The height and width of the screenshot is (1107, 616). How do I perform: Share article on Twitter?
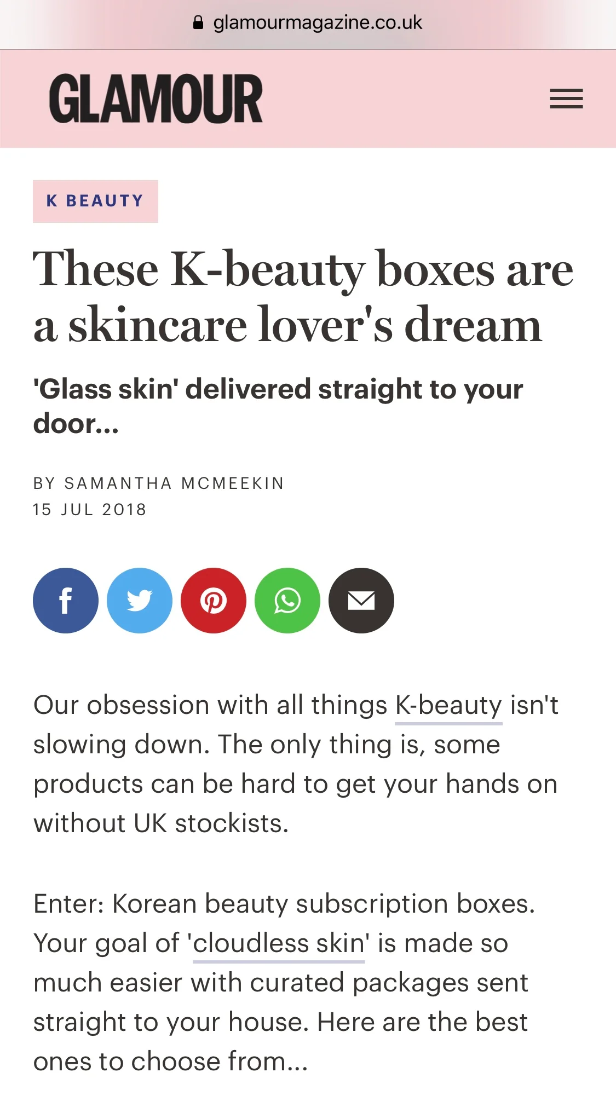click(140, 601)
